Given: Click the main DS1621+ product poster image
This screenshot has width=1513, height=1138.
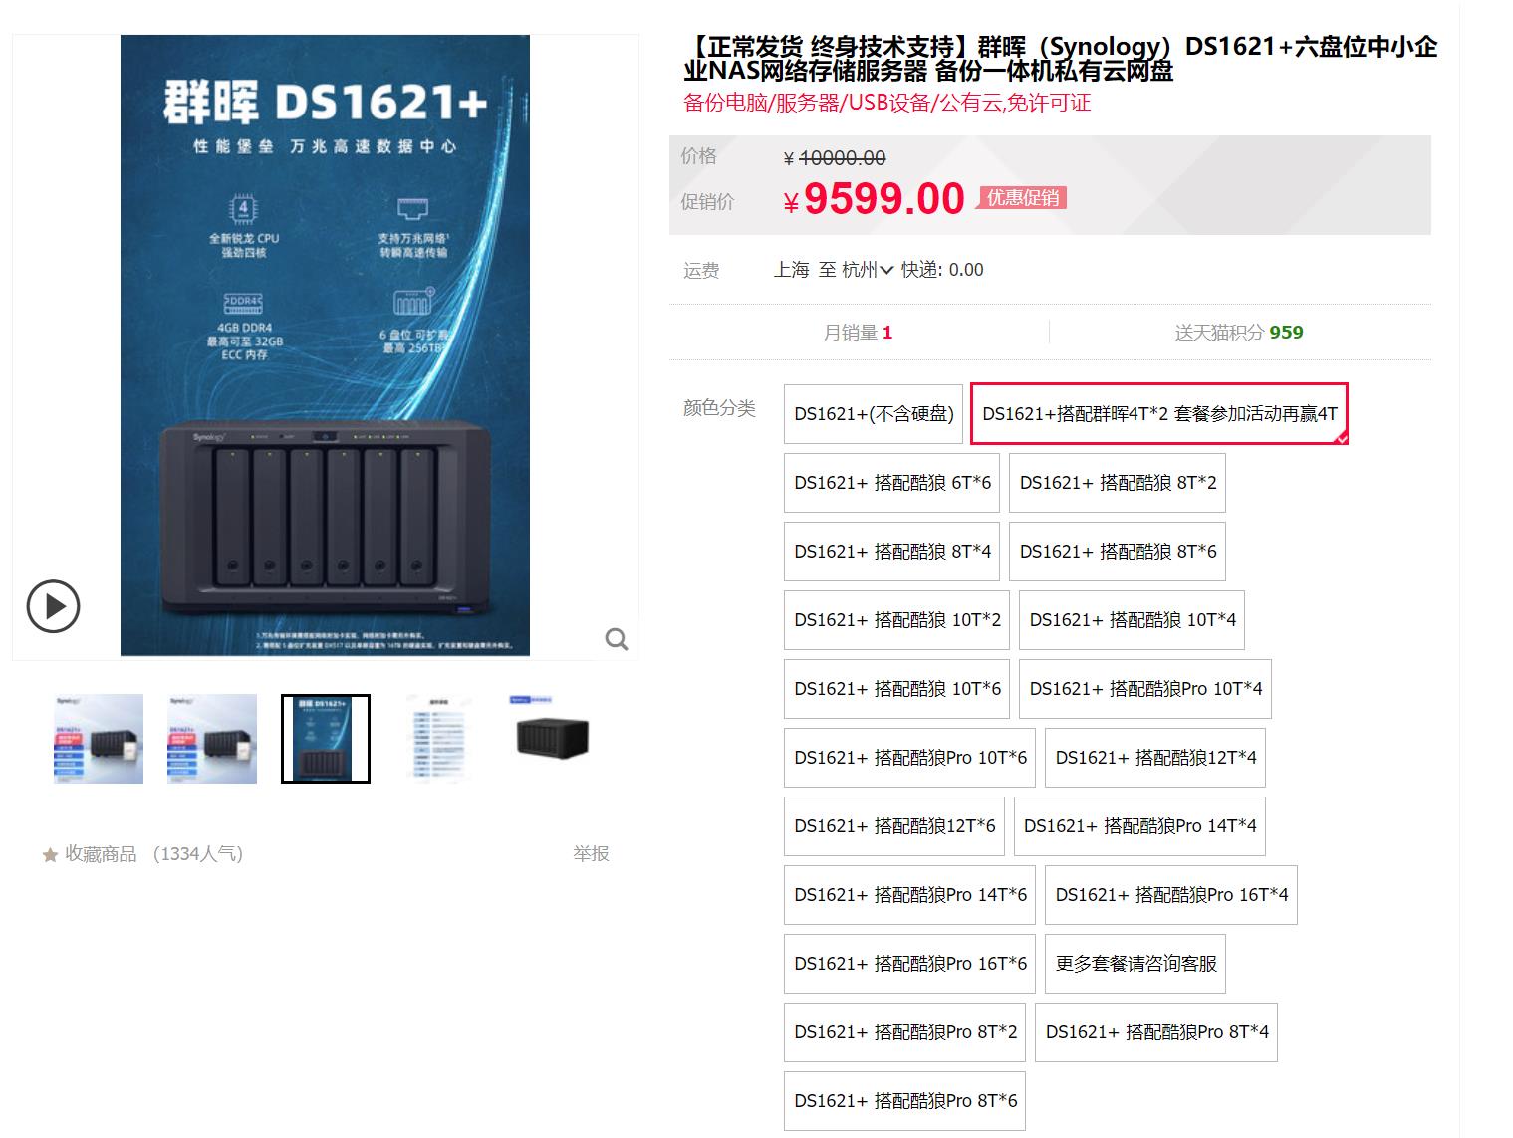Looking at the screenshot, I should pyautogui.click(x=326, y=345).
